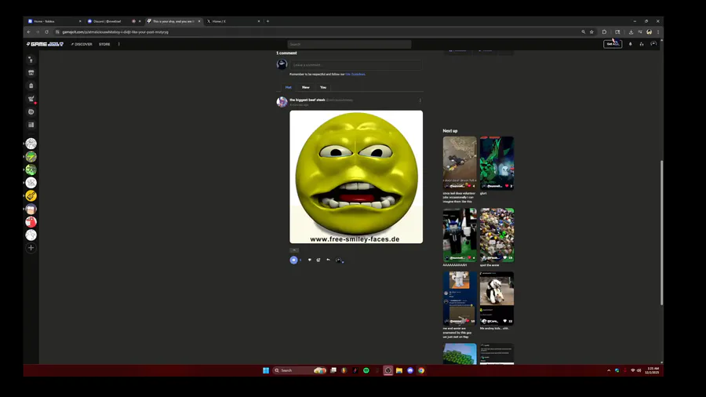Open the round coin icon in sidebar
Viewport: 706px width, 397px height.
point(31,111)
